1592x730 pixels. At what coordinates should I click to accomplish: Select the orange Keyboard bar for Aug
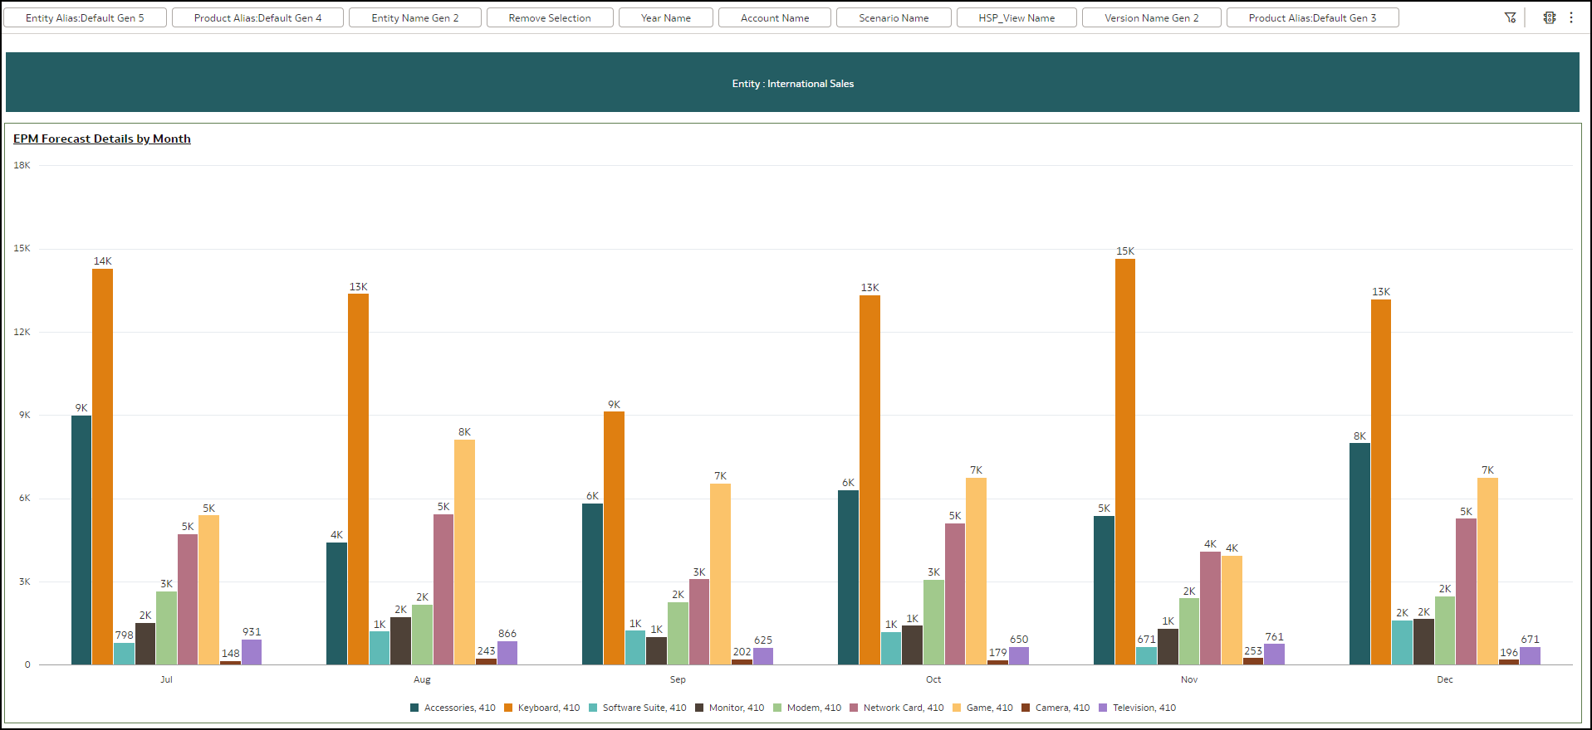click(358, 479)
